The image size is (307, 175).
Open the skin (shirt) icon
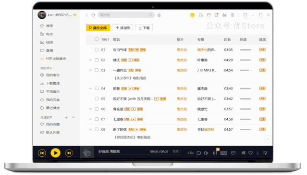pos(216,15)
